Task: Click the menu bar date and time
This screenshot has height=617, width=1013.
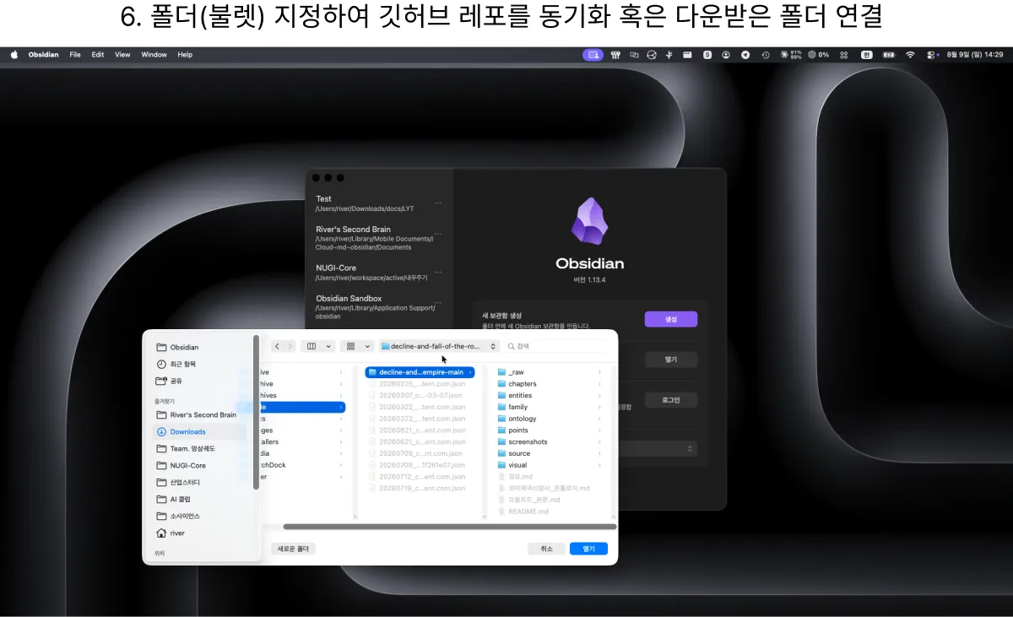Action: tap(975, 55)
